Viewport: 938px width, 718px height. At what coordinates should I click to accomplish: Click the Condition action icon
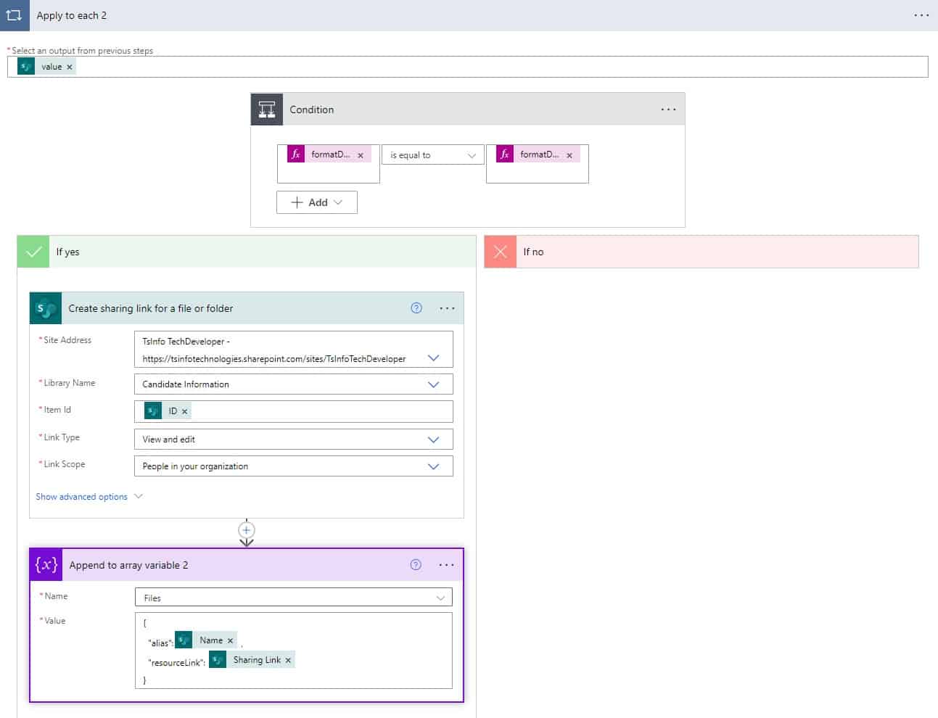point(266,109)
